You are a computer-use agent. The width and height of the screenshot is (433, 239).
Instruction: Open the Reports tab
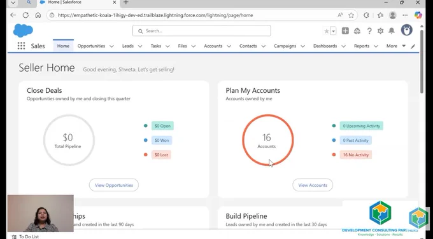[x=362, y=46]
